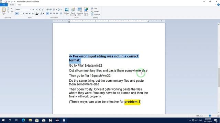This screenshot has height=123, width=220.
Task: Click the highlighted 'problem 3' text
Action: tap(132, 102)
